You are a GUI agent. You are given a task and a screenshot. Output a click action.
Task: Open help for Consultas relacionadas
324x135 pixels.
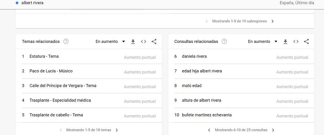coord(224,41)
